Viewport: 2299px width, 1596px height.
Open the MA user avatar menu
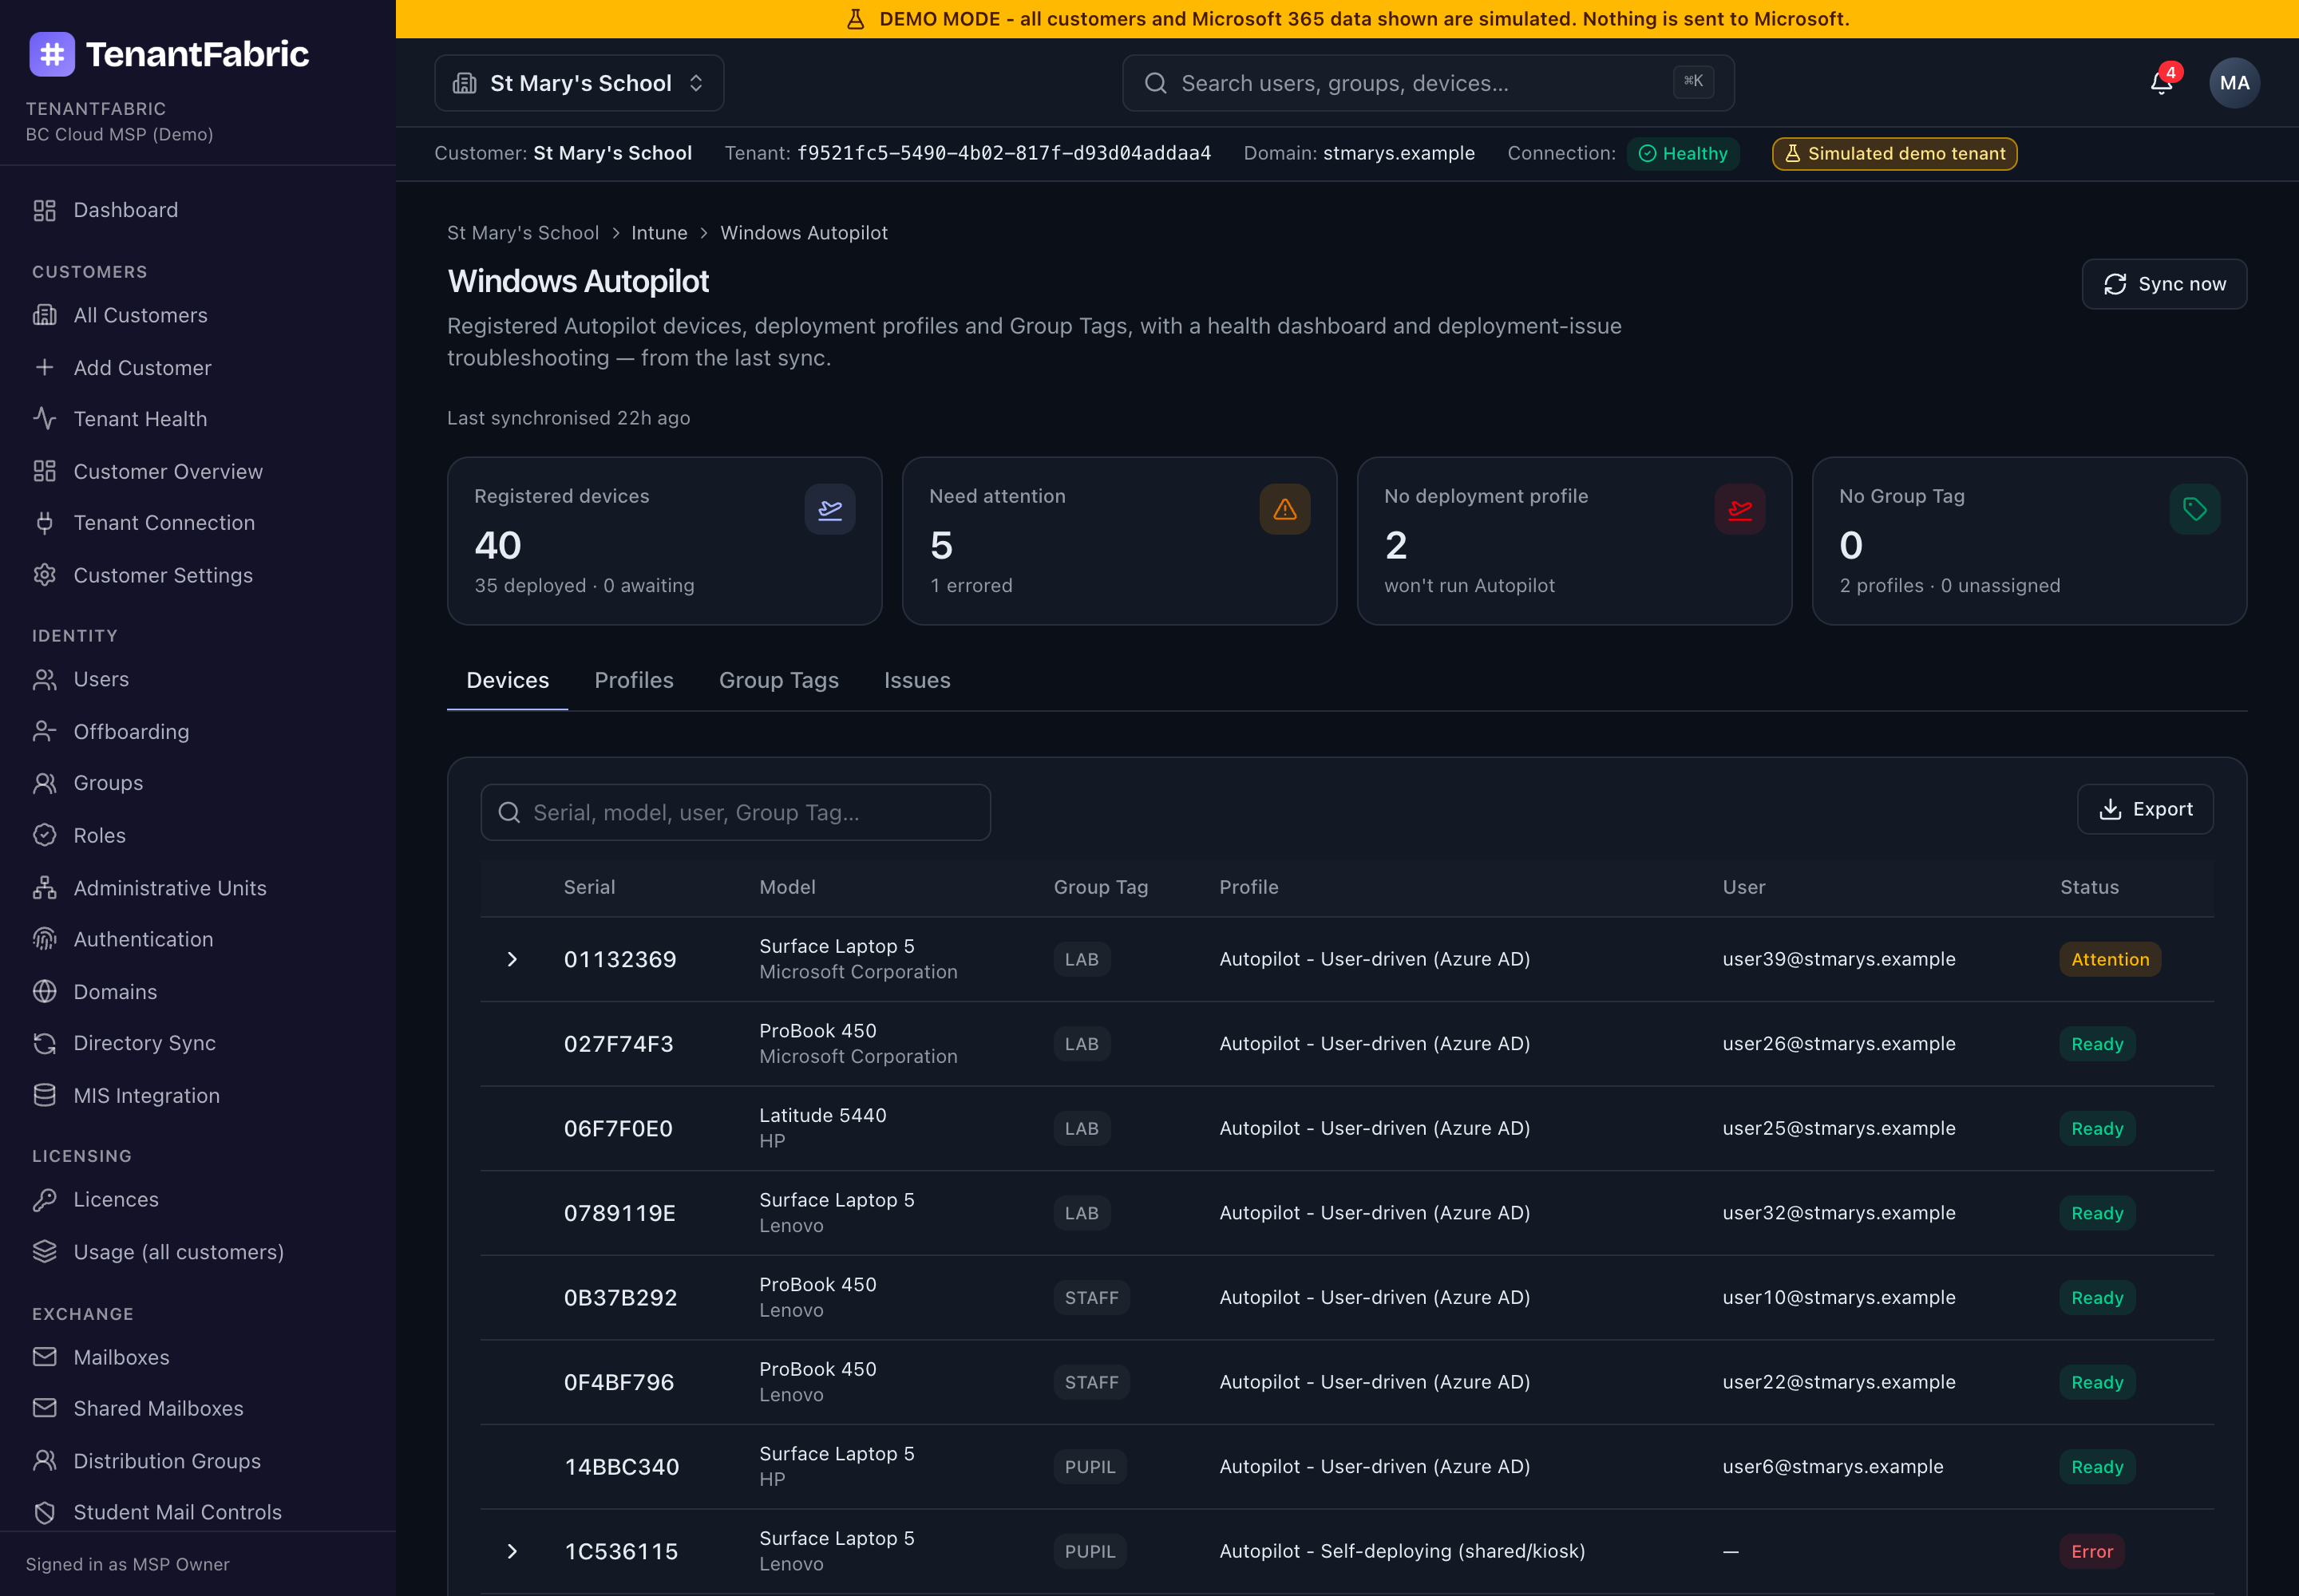2234,83
